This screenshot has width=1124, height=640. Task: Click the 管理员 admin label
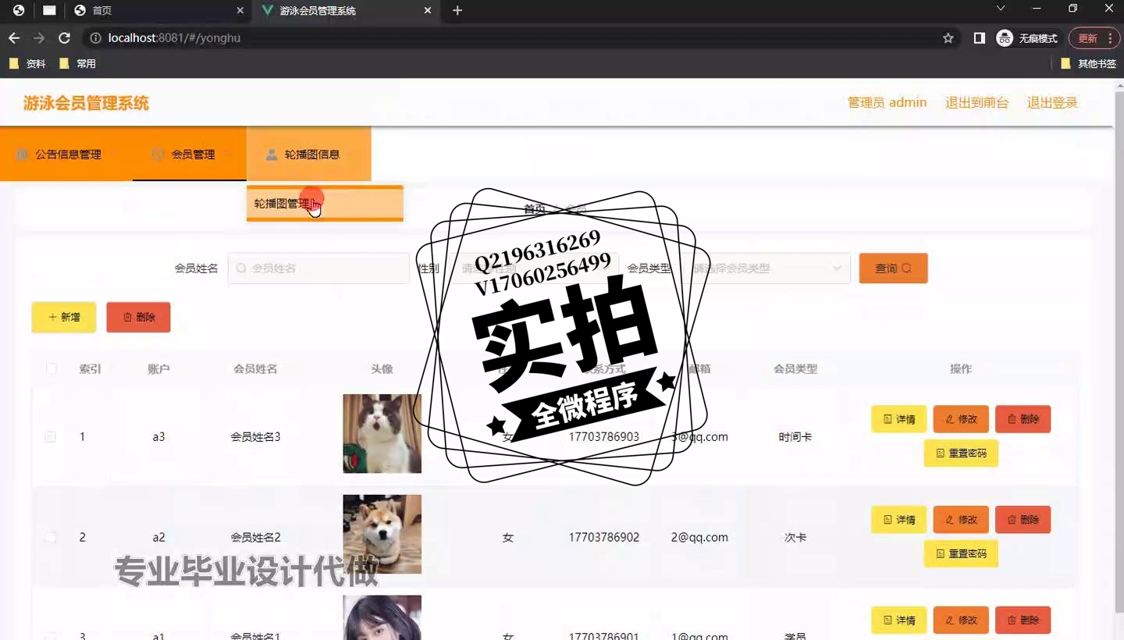(887, 103)
